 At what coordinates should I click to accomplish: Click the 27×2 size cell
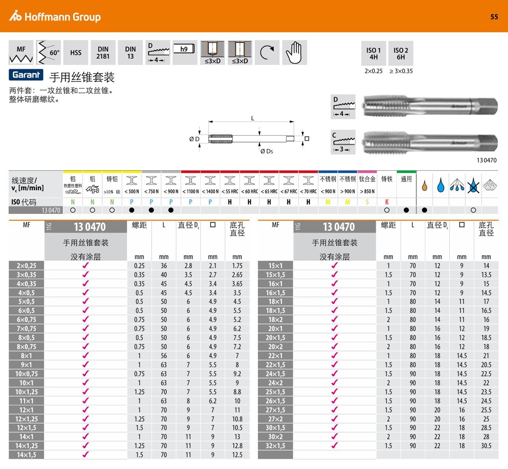click(276, 419)
